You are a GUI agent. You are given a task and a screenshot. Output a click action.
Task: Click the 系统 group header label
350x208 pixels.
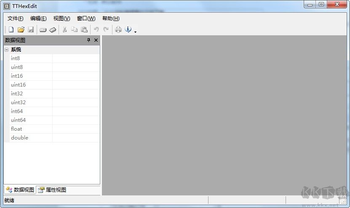(16, 50)
